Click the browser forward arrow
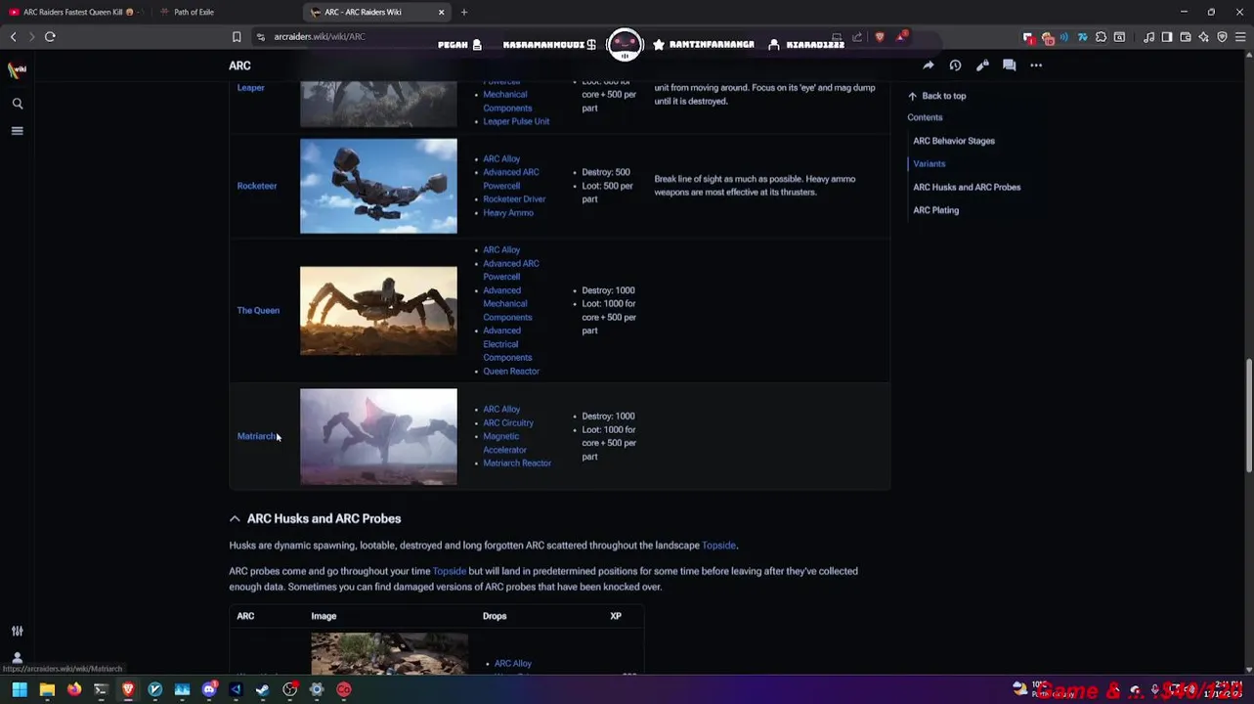The image size is (1254, 704). point(31,36)
